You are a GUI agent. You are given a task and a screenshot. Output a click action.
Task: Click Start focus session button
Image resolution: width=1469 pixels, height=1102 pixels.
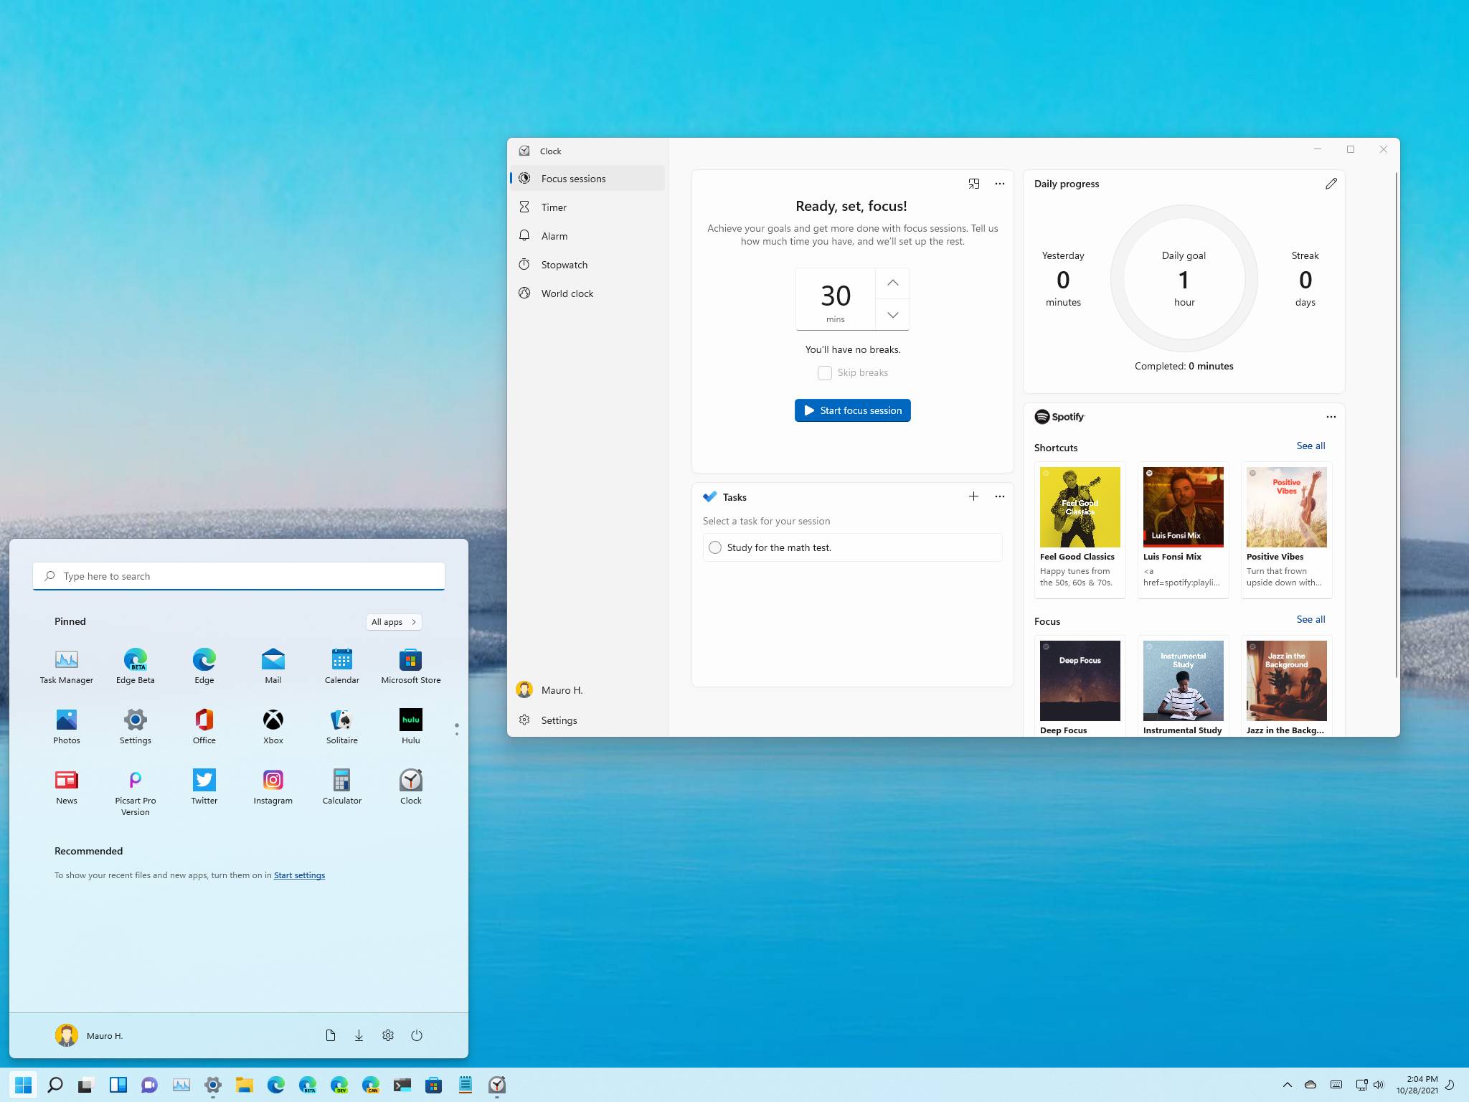click(852, 410)
